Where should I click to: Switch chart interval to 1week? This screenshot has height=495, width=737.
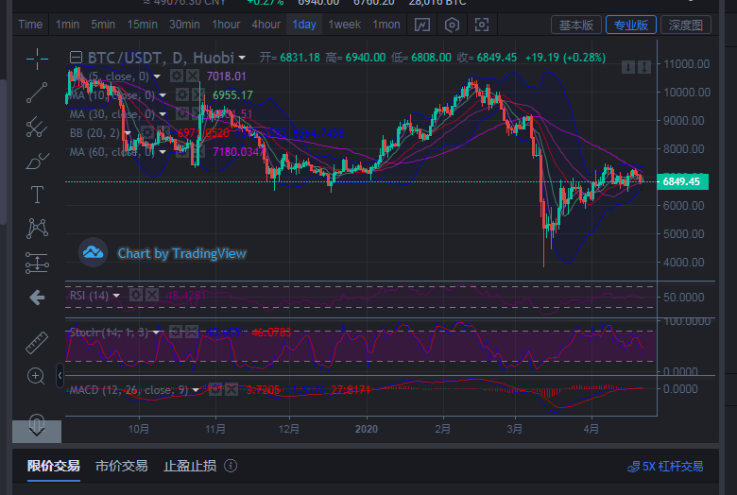pyautogui.click(x=345, y=25)
